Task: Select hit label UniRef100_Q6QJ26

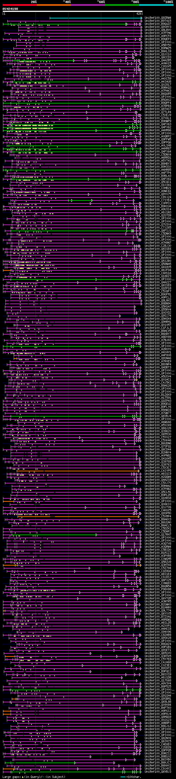Action: tap(158, 428)
